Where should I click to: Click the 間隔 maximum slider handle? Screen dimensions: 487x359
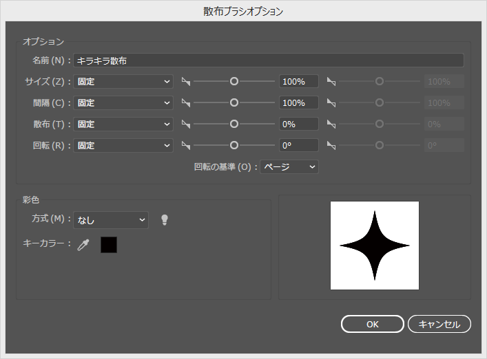click(380, 102)
